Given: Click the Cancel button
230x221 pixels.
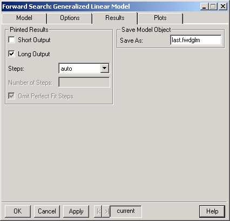Looking at the screenshot, I should click(x=47, y=211).
